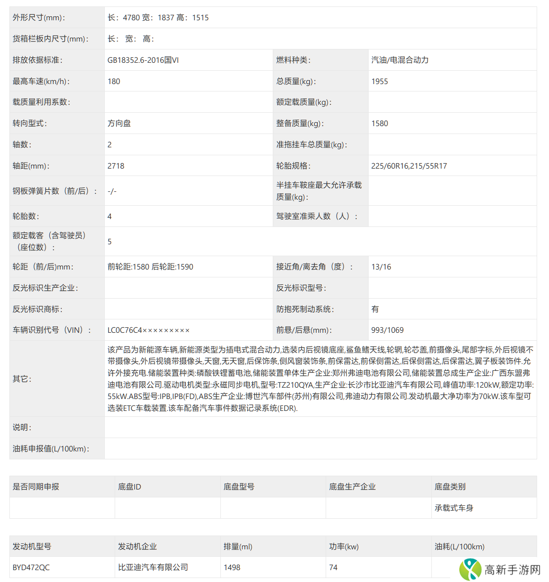Click the 外形尺寸(mm) row label
Viewport: 549px width, 582px height.
(x=39, y=17)
